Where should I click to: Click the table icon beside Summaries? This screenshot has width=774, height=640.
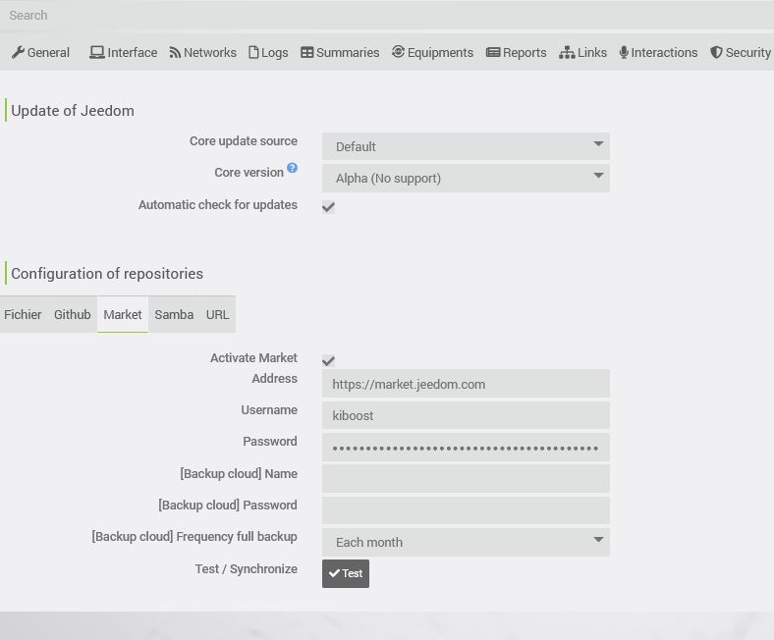[307, 53]
